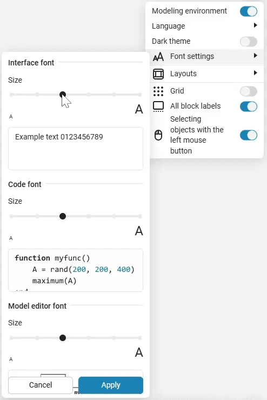Image resolution: width=267 pixels, height=400 pixels.
Task: Select the Font settings menu entry
Action: coord(206,57)
